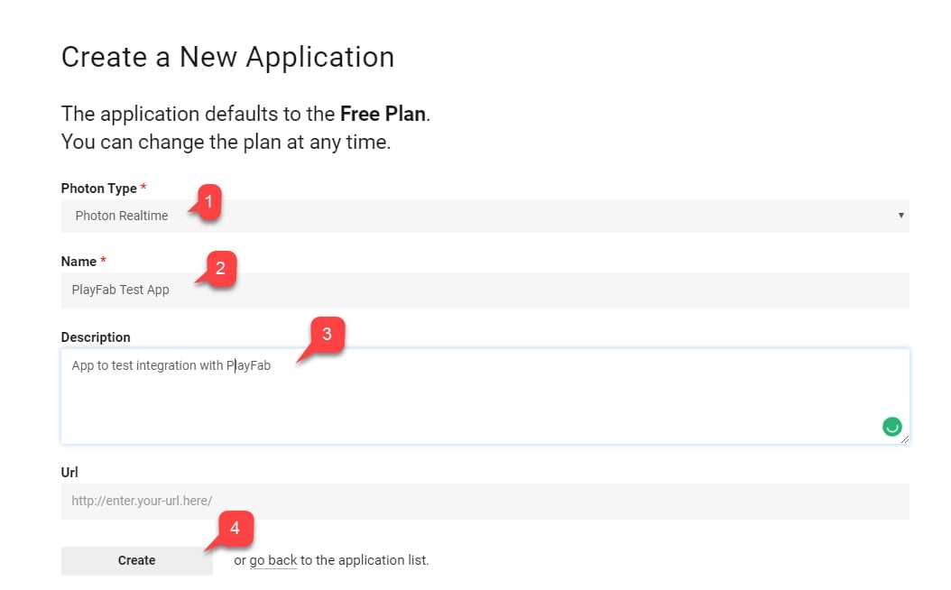
Task: Select the Photon Realtime value in type selector
Action: (122, 216)
